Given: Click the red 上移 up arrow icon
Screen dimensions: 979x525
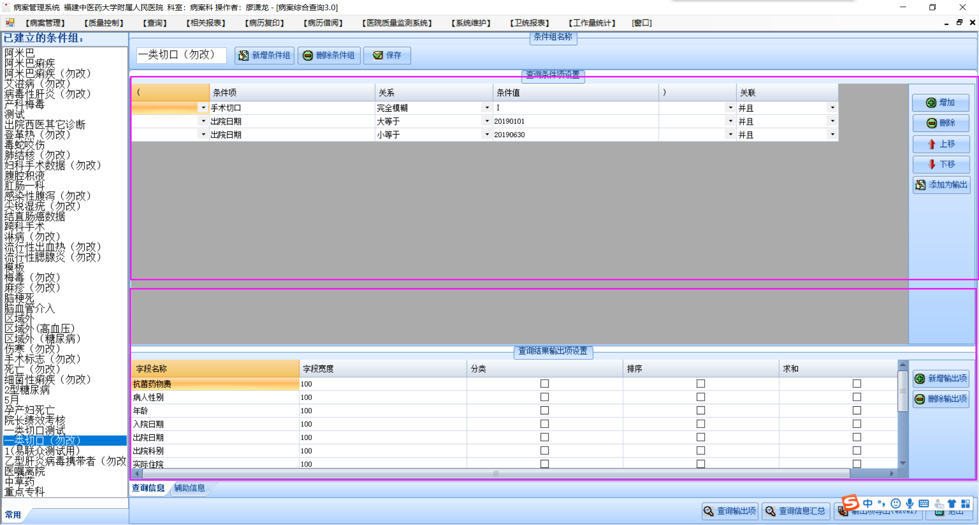Looking at the screenshot, I should click(x=932, y=144).
